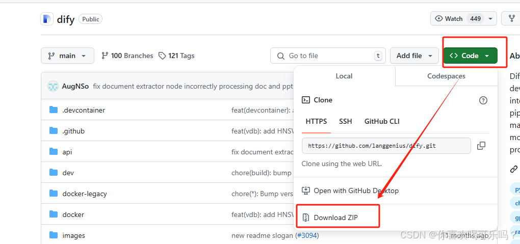Click the clone URL text field
This screenshot has width=520, height=244.
[x=386, y=146]
